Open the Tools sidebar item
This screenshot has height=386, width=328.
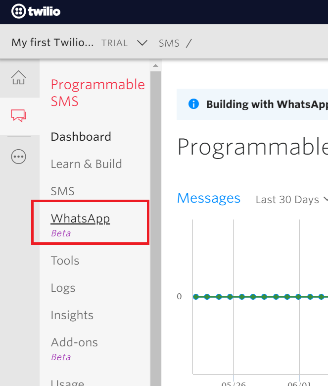coord(65,261)
